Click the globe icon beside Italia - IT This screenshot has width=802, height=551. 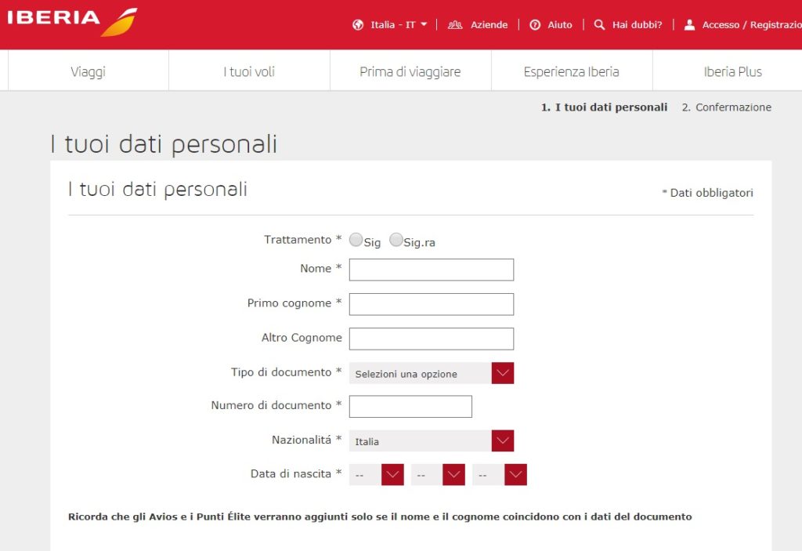click(x=358, y=24)
